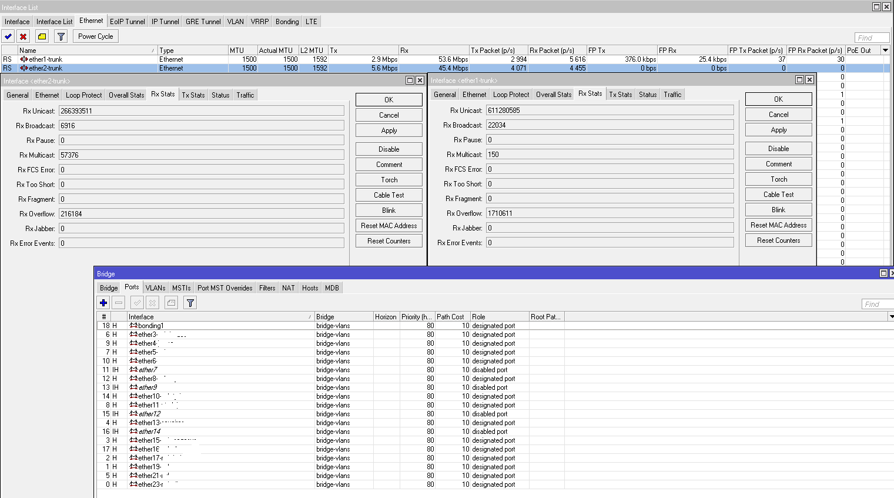The height and width of the screenshot is (498, 894).
Task: Click the interface icon beside ether1-trunk
Action: 24,59
